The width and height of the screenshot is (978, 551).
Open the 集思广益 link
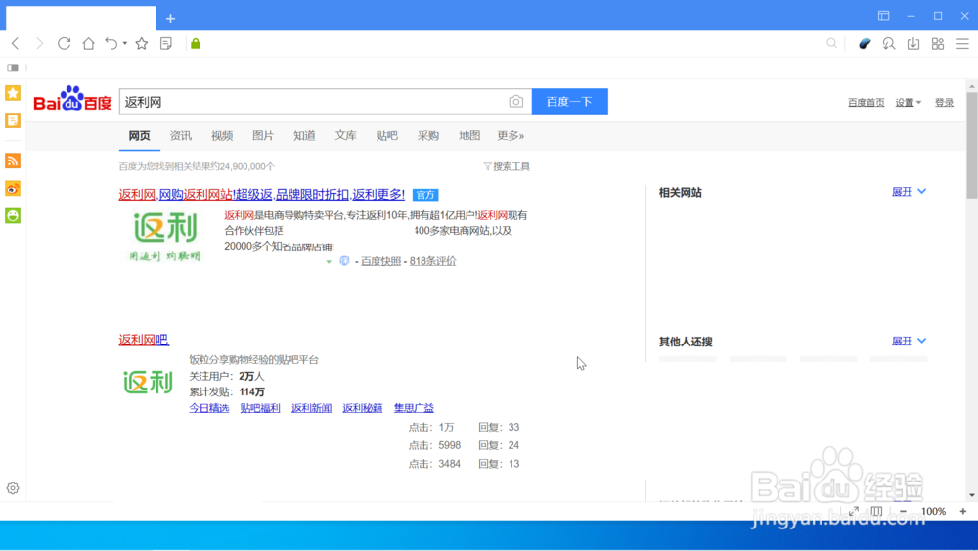pyautogui.click(x=414, y=408)
